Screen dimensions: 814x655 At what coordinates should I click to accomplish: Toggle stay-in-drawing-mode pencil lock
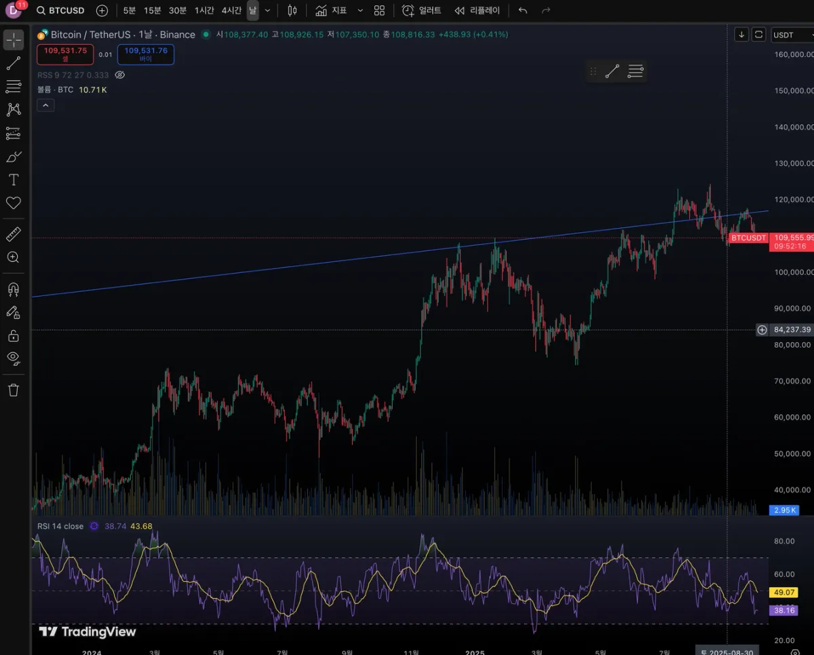(x=13, y=312)
